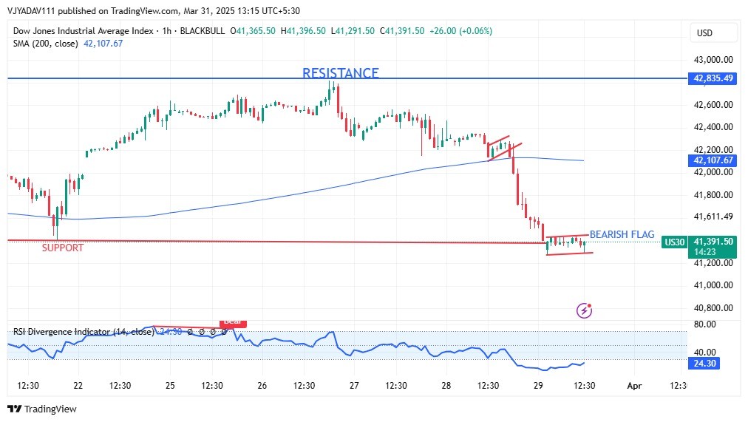Select the SUPPORT text annotation
This screenshot has height=422, width=748.
point(63,248)
